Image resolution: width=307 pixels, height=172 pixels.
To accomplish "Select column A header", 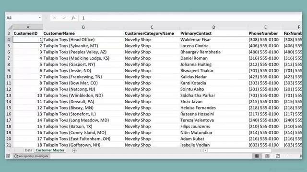I will click(28, 27).
